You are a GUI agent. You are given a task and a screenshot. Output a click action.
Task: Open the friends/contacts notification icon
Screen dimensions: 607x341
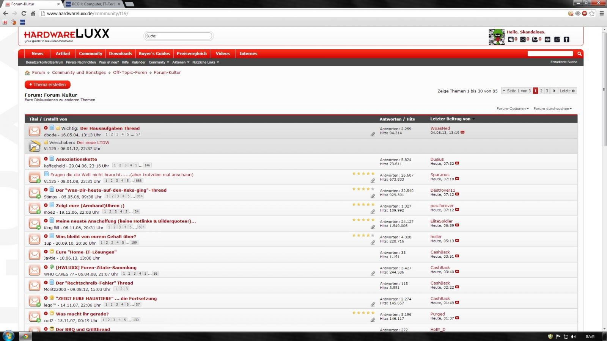click(511, 39)
